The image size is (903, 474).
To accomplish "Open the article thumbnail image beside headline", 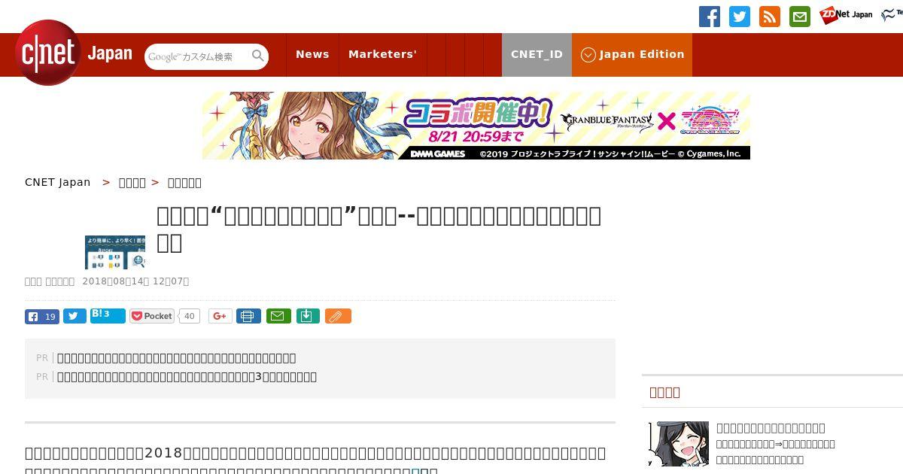I will [x=115, y=252].
